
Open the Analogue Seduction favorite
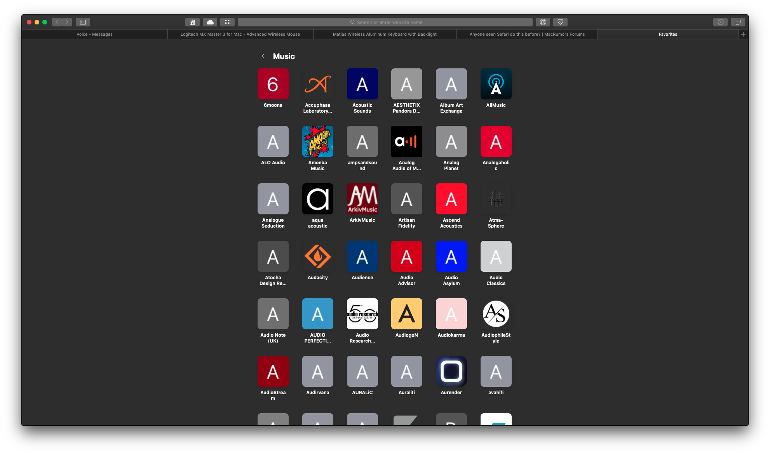tap(273, 199)
